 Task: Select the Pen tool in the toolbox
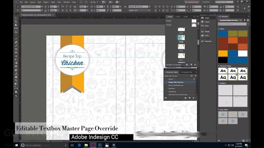(16, 42)
